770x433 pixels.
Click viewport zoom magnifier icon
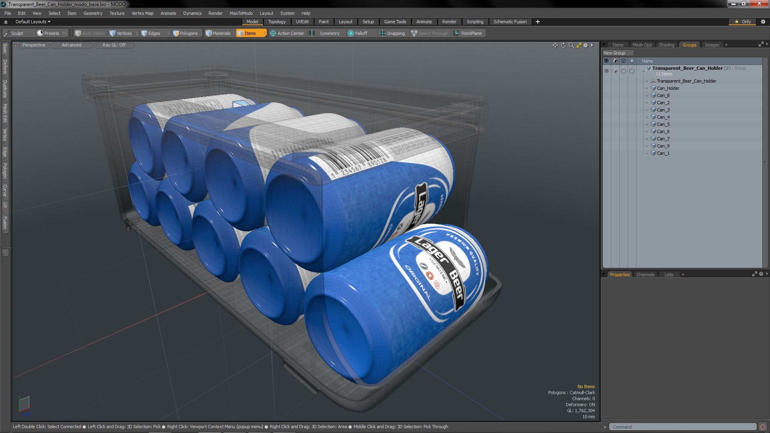pos(571,45)
